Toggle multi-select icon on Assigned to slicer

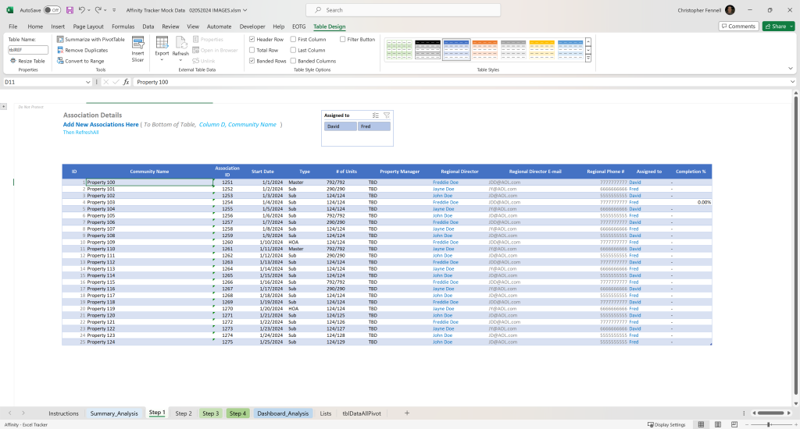pyautogui.click(x=376, y=115)
